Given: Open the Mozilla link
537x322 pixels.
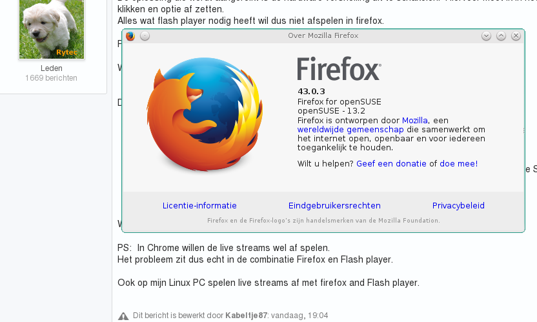Looking at the screenshot, I should (415, 121).
